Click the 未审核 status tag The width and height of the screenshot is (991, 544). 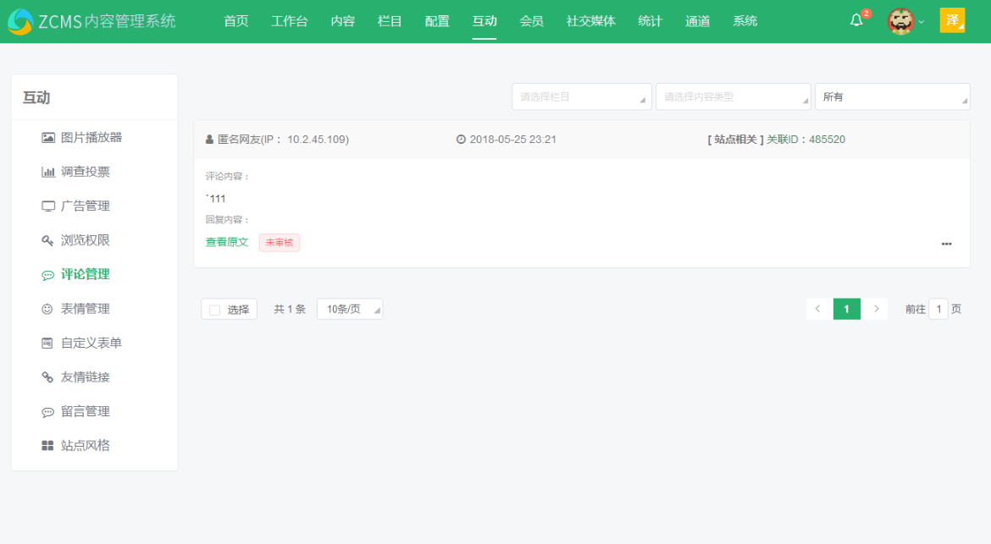279,242
